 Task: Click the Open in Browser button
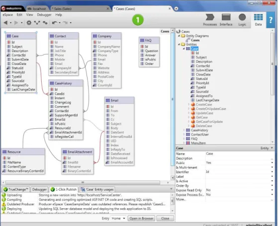coord(141,219)
